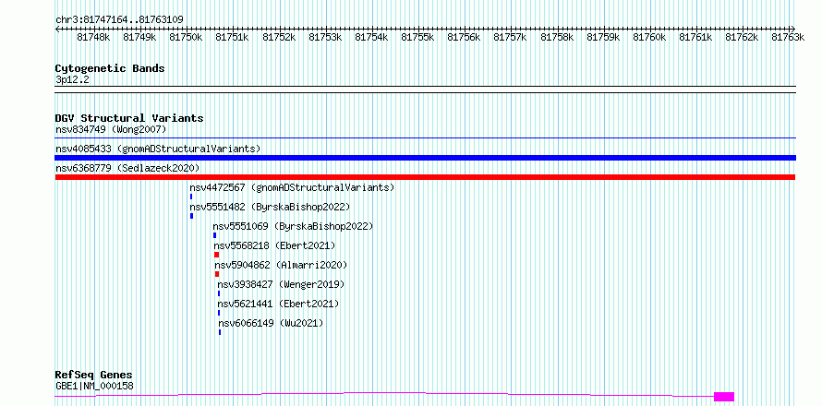Select nsv5551069 (ByrskaBishop2022) variant label

pos(293,226)
